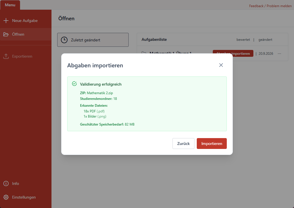This screenshot has width=294, height=208.
Task: Select Öffnen in the sidebar
Action: click(26, 34)
